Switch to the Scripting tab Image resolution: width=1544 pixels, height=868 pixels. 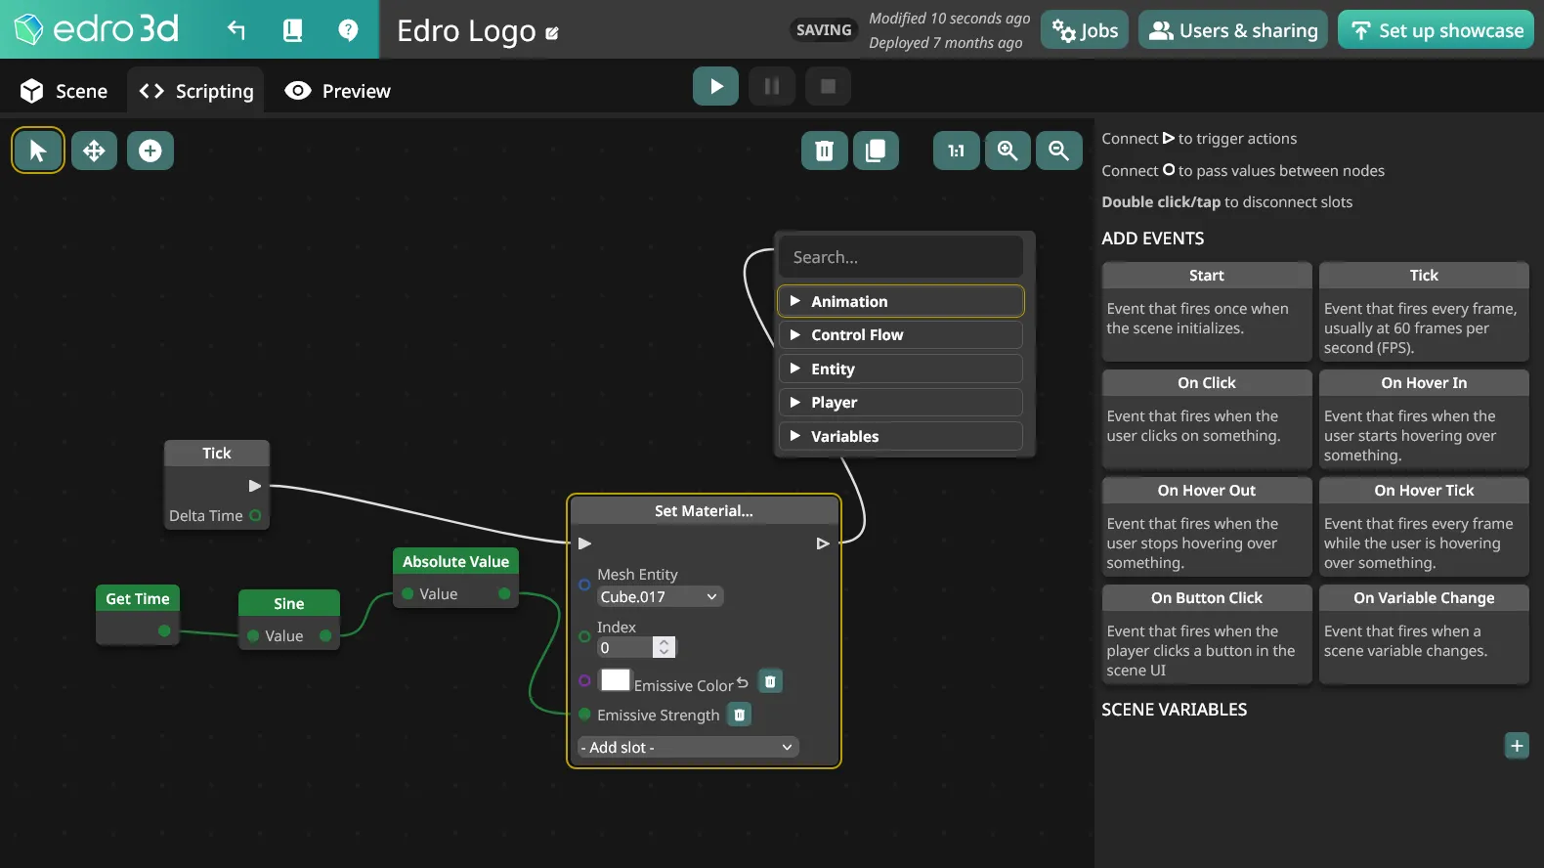[196, 91]
